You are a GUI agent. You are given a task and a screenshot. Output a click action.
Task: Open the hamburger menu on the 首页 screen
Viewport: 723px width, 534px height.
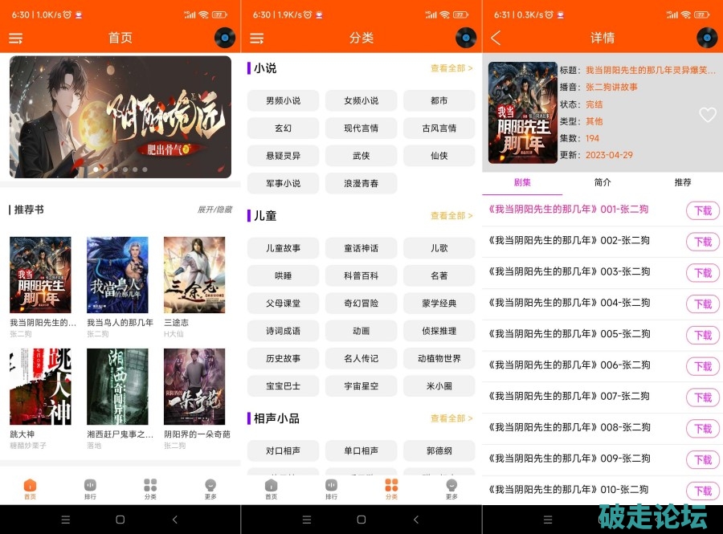16,38
